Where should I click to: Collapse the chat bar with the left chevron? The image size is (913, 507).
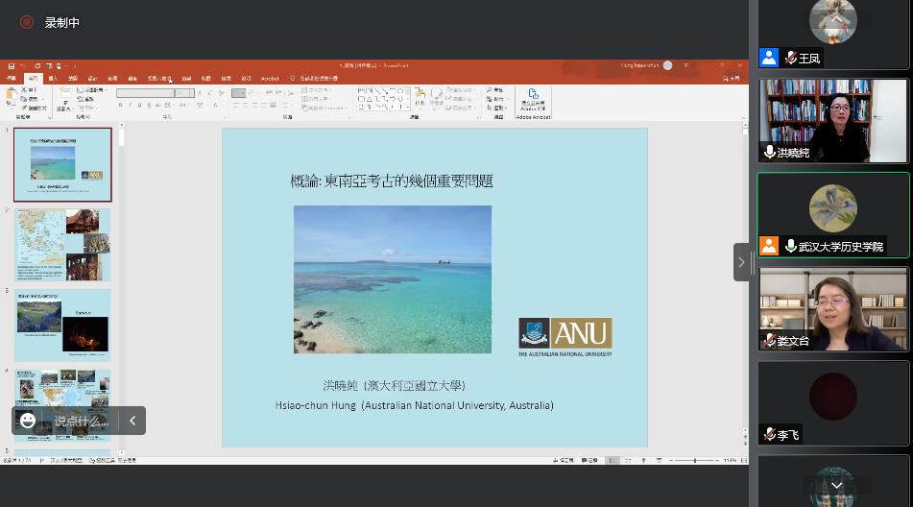(x=132, y=421)
